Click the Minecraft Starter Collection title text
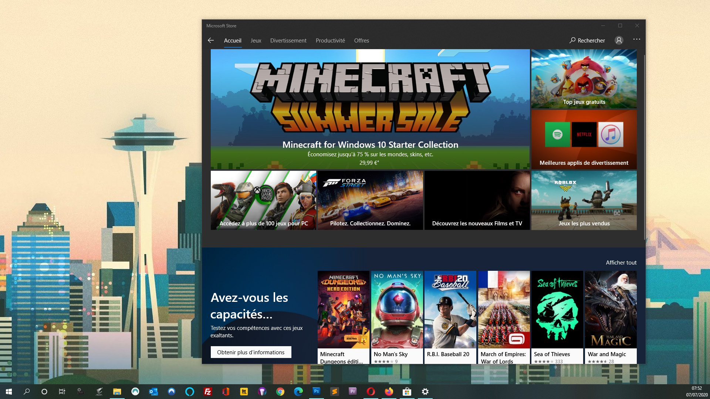The width and height of the screenshot is (710, 399). [x=370, y=145]
